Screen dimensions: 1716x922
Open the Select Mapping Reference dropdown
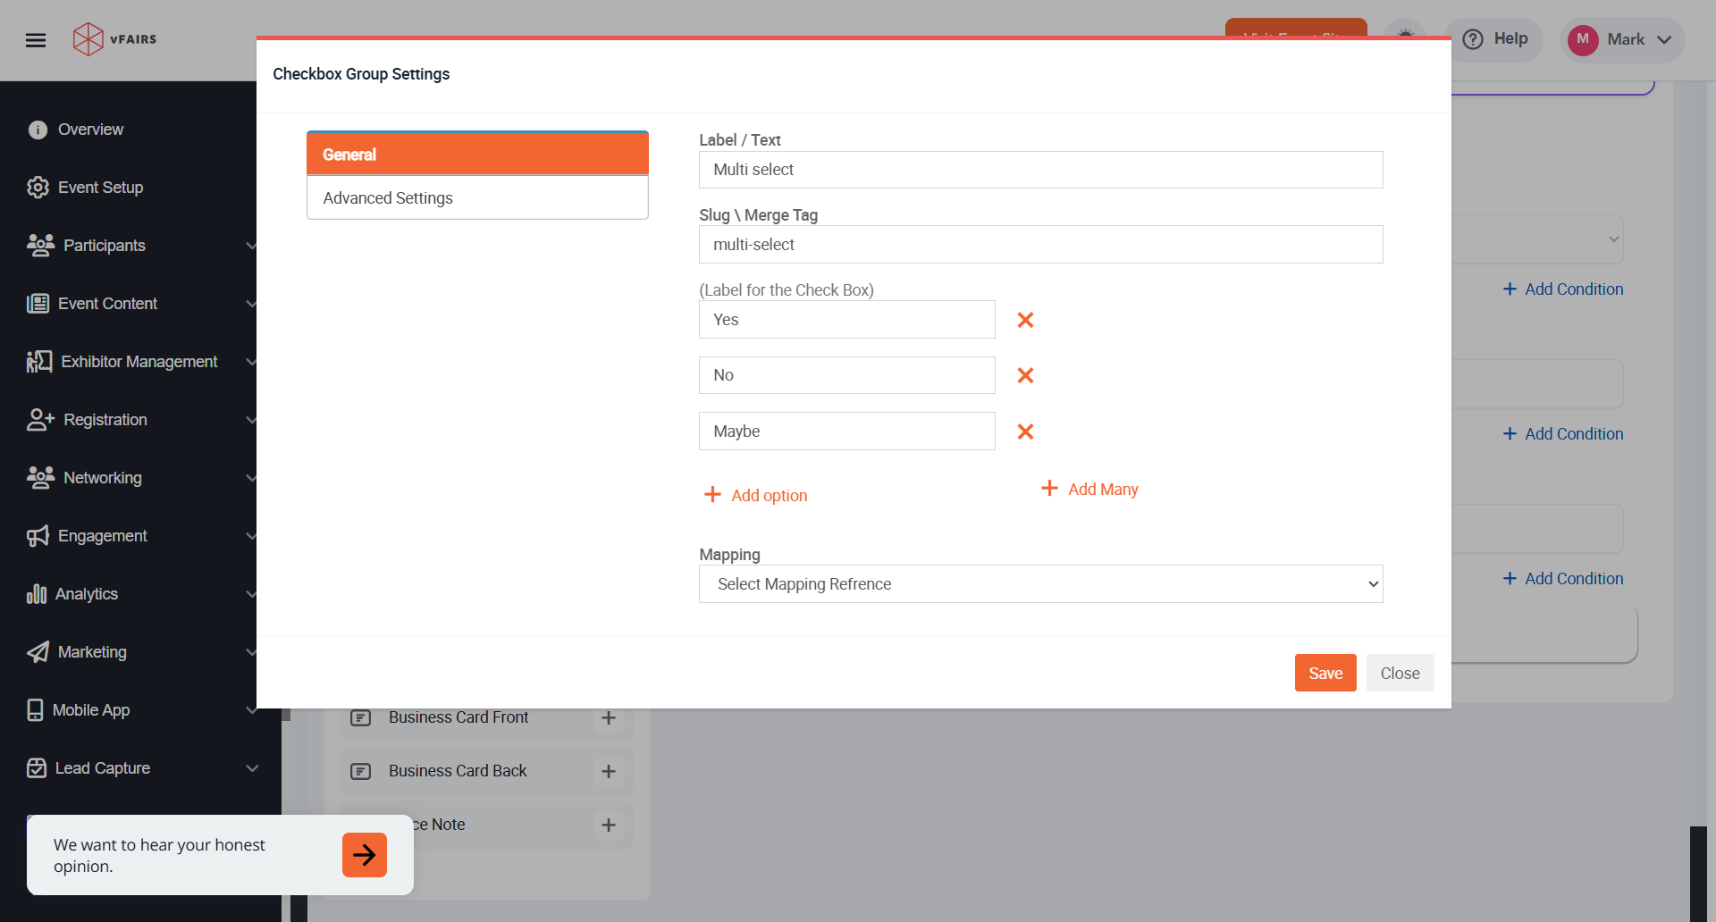(x=1040, y=584)
